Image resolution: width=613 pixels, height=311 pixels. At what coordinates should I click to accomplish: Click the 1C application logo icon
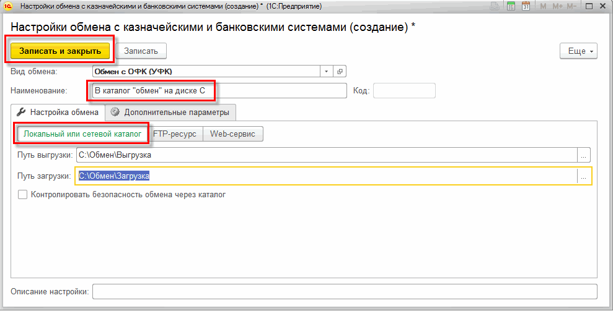pyautogui.click(x=9, y=6)
